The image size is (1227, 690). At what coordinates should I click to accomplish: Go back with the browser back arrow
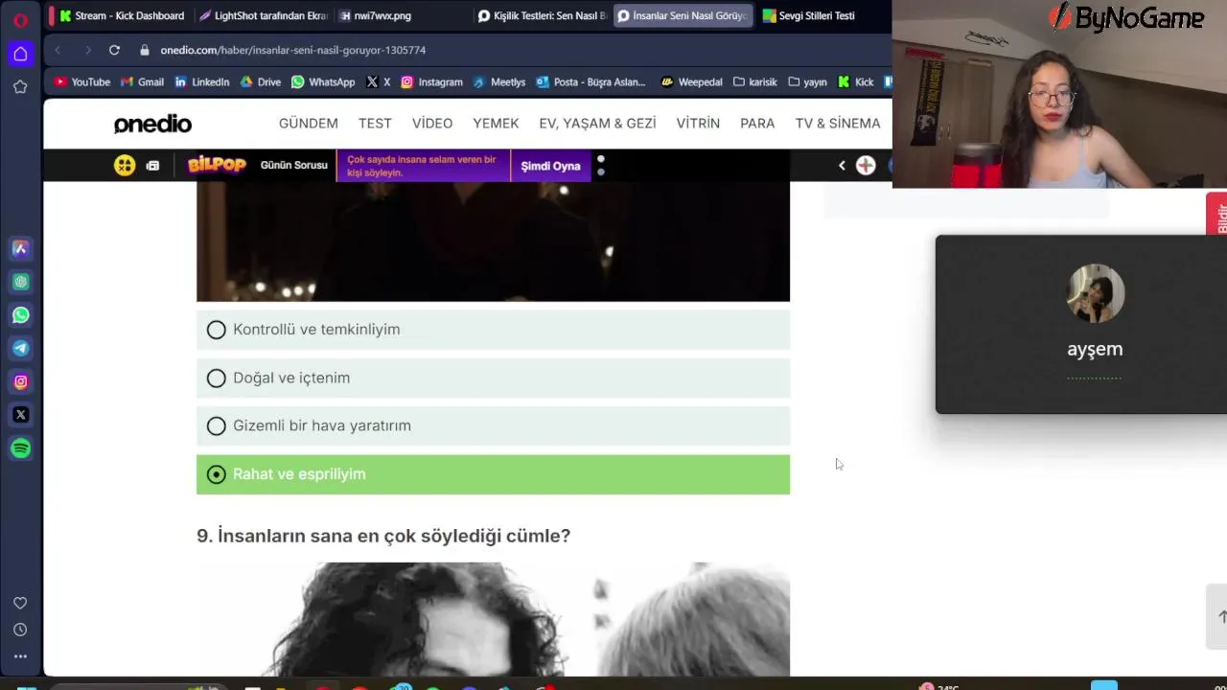point(58,50)
